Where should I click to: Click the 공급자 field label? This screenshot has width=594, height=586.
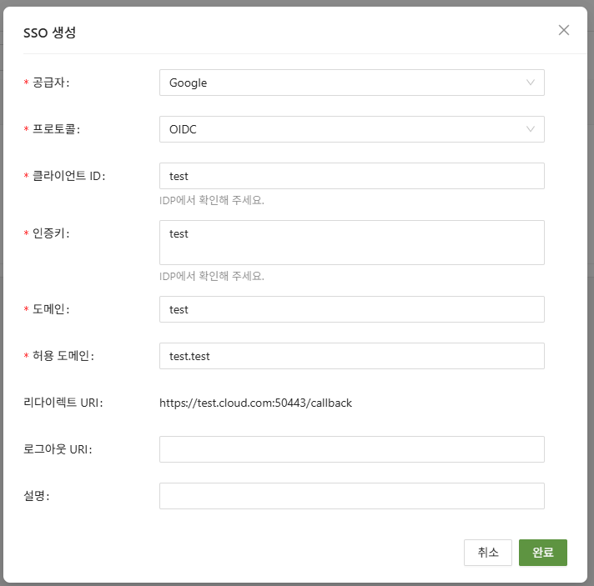point(51,83)
